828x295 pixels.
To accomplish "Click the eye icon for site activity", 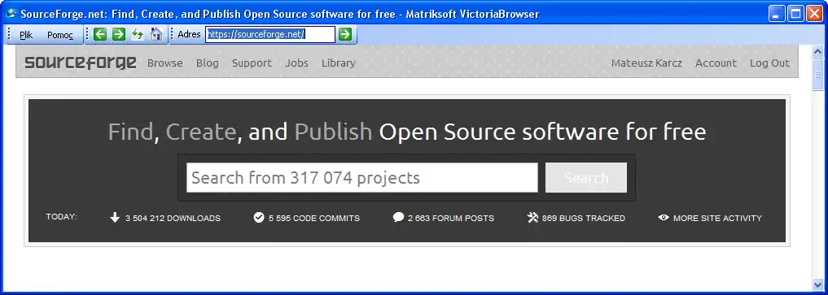I will click(664, 218).
